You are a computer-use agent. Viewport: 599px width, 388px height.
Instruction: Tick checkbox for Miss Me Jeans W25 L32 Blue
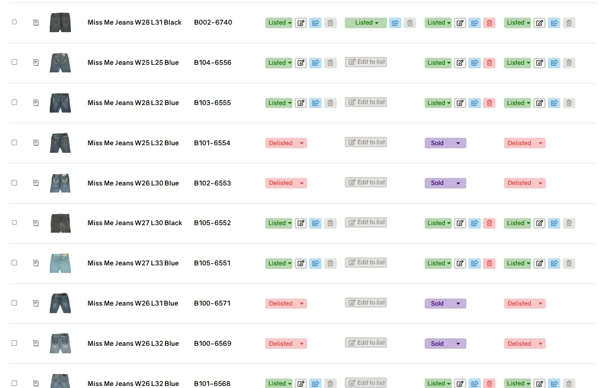coord(15,142)
